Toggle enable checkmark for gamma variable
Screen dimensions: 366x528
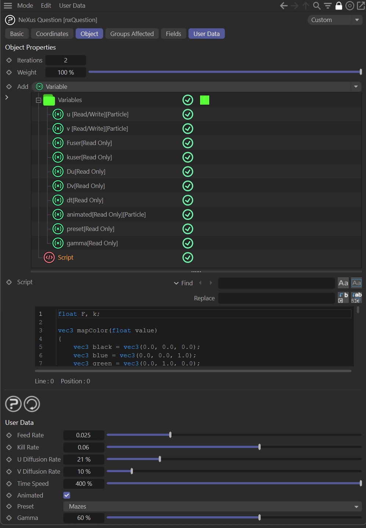[188, 243]
